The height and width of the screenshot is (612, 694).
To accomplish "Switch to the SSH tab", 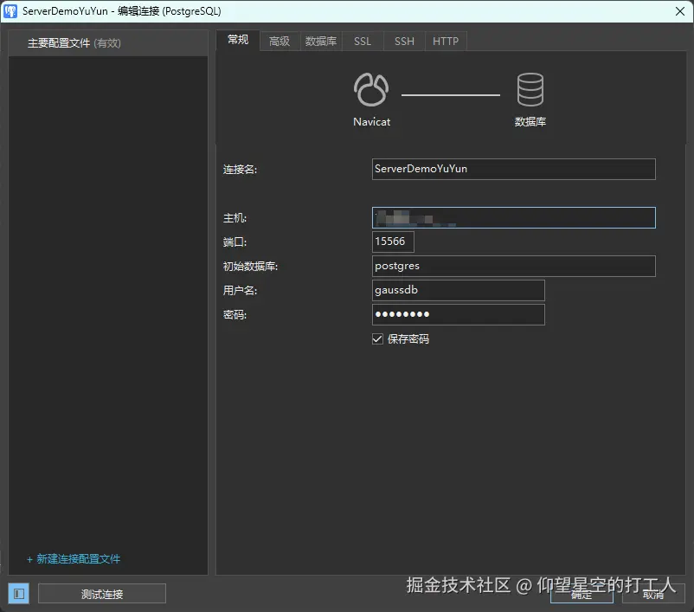I will (404, 42).
